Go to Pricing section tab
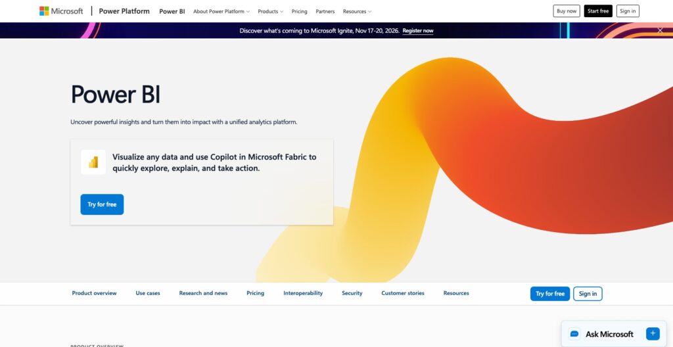This screenshot has width=673, height=347. (x=255, y=293)
